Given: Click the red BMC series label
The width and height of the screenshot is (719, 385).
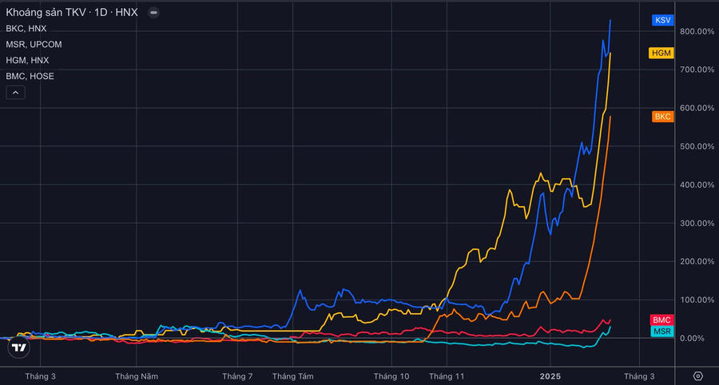Looking at the screenshot, I should point(661,320).
